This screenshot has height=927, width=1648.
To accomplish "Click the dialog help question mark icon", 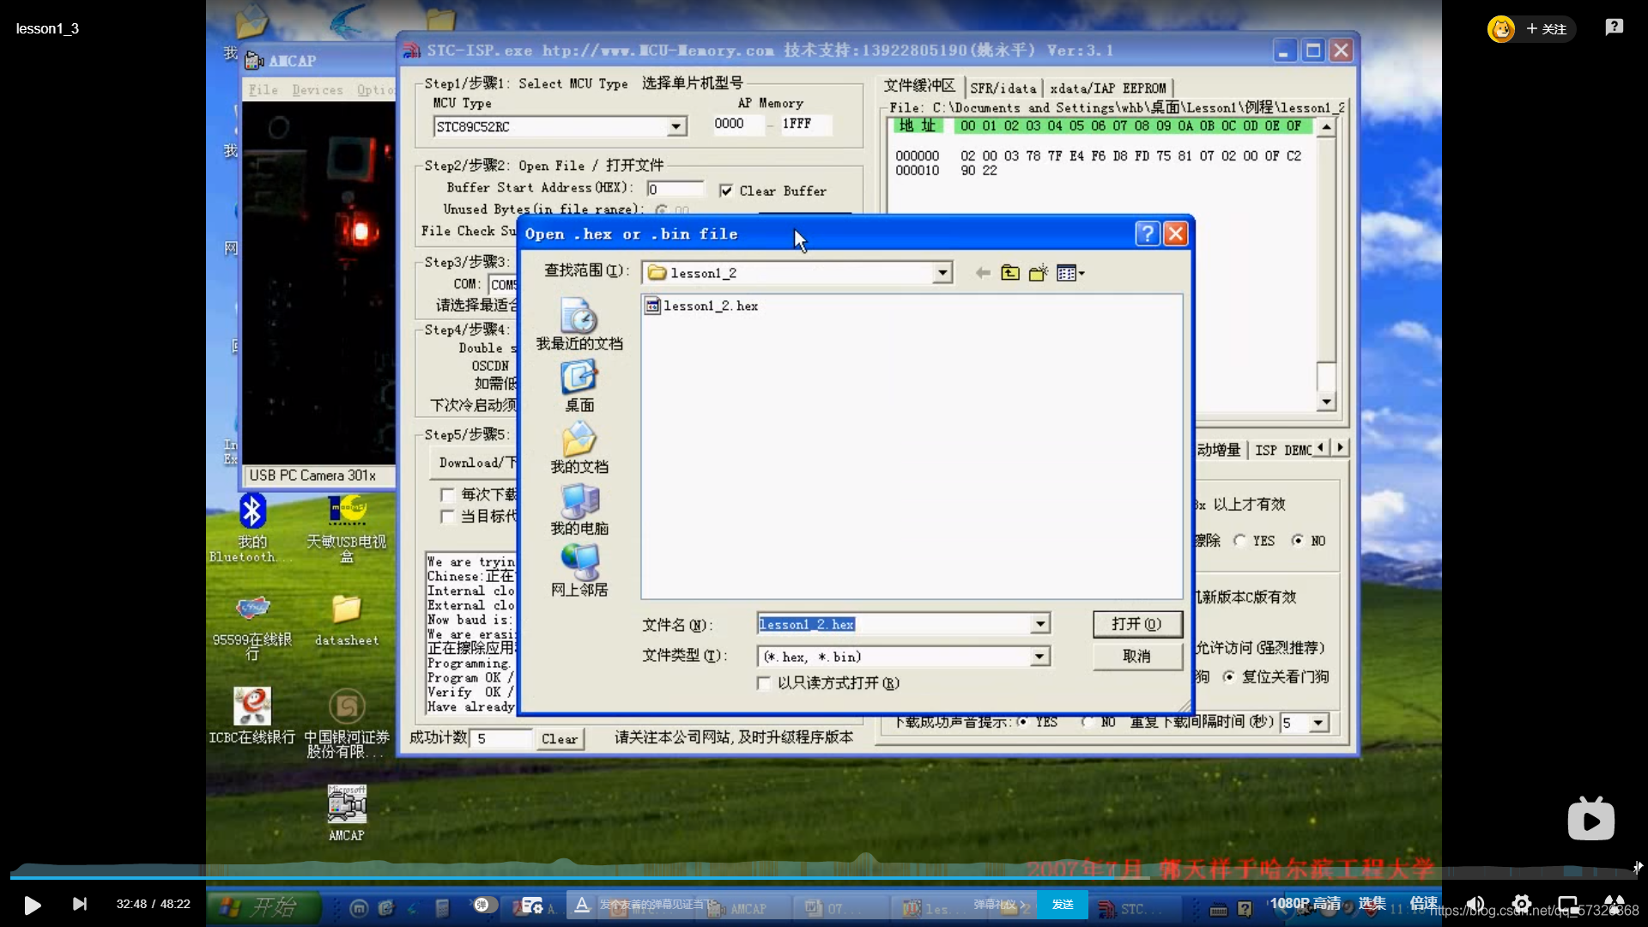I will point(1147,233).
